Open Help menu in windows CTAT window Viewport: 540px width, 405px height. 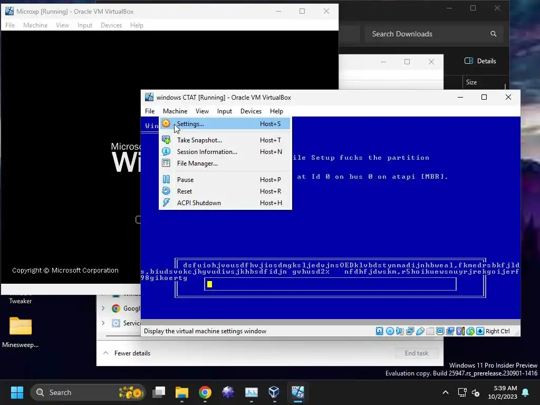[276, 111]
